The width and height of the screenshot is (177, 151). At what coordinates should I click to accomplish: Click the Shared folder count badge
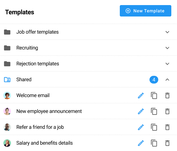pos(154,80)
